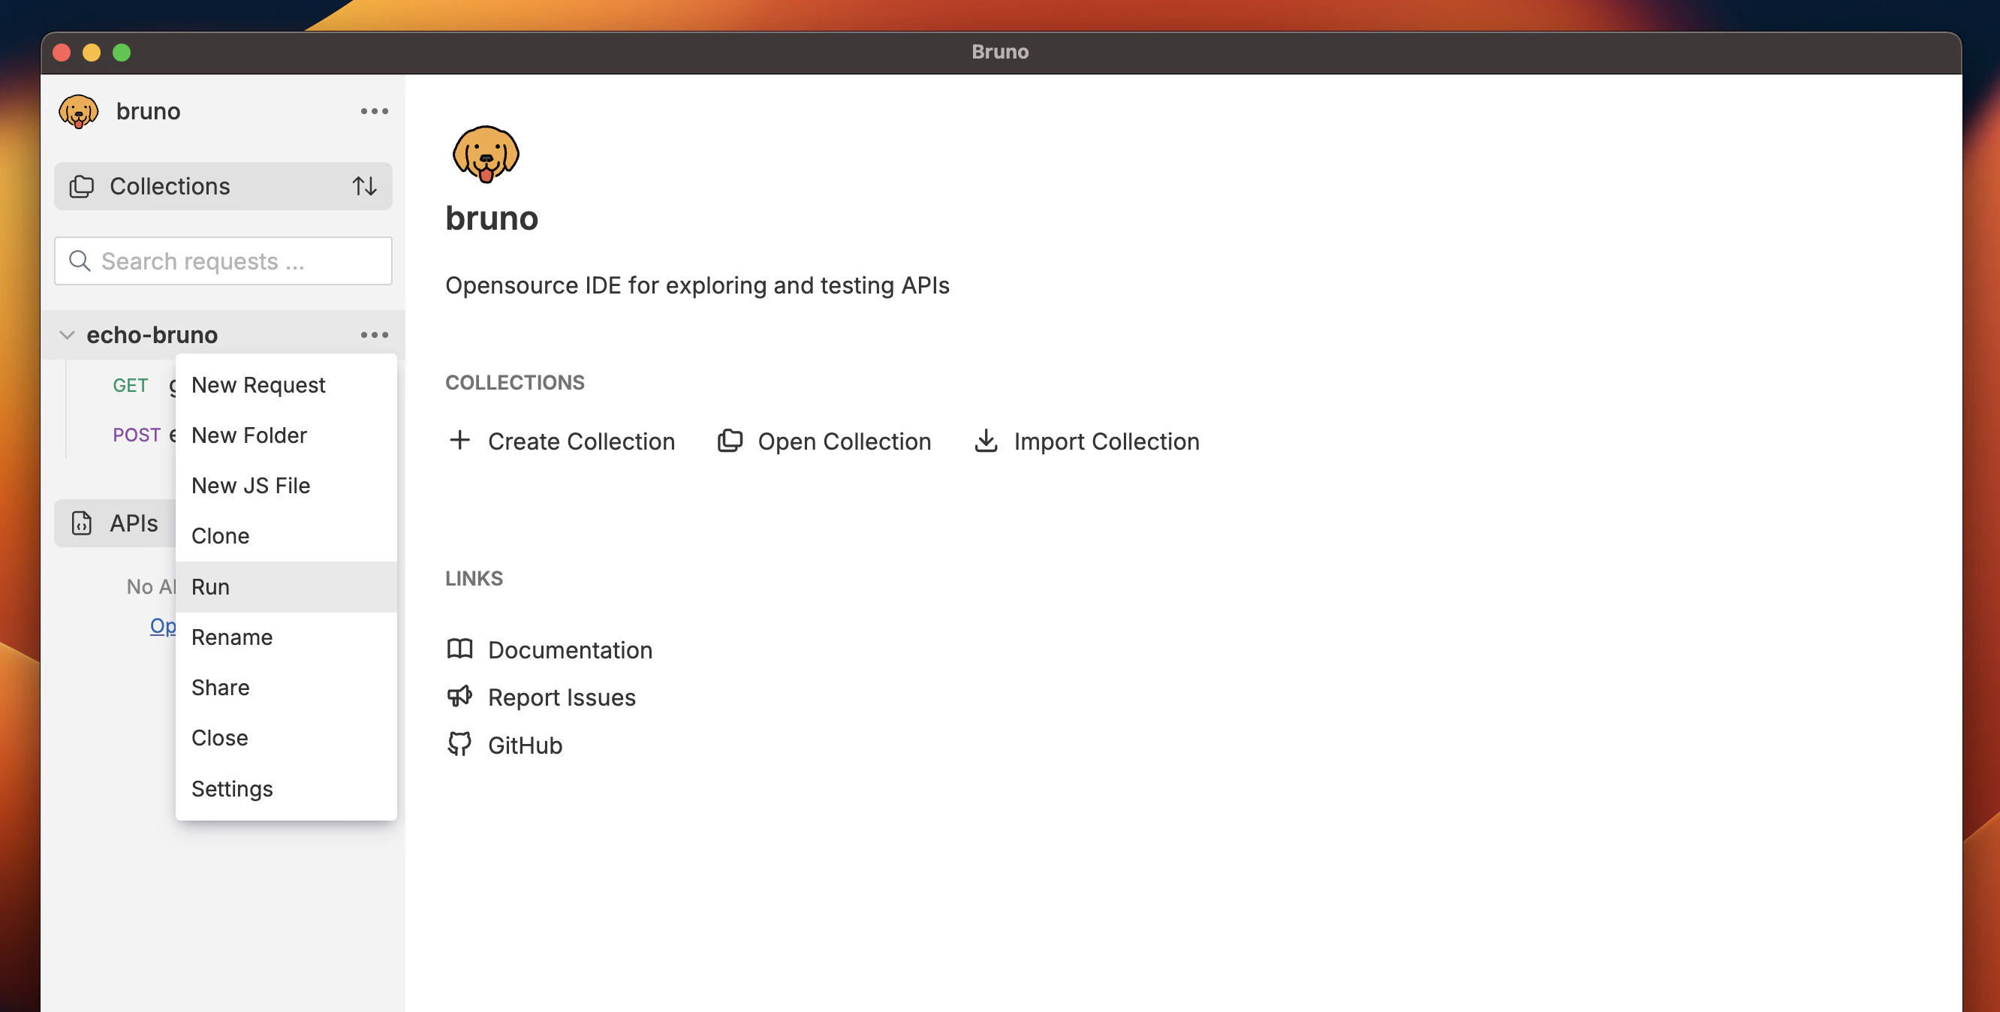Click the Documentation book icon
Screen dimensions: 2000x1012
(459, 649)
